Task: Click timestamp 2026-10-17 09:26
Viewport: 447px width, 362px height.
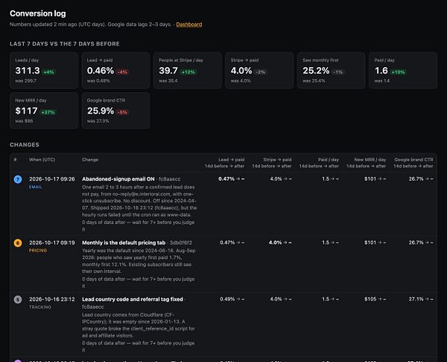Action: [52, 179]
